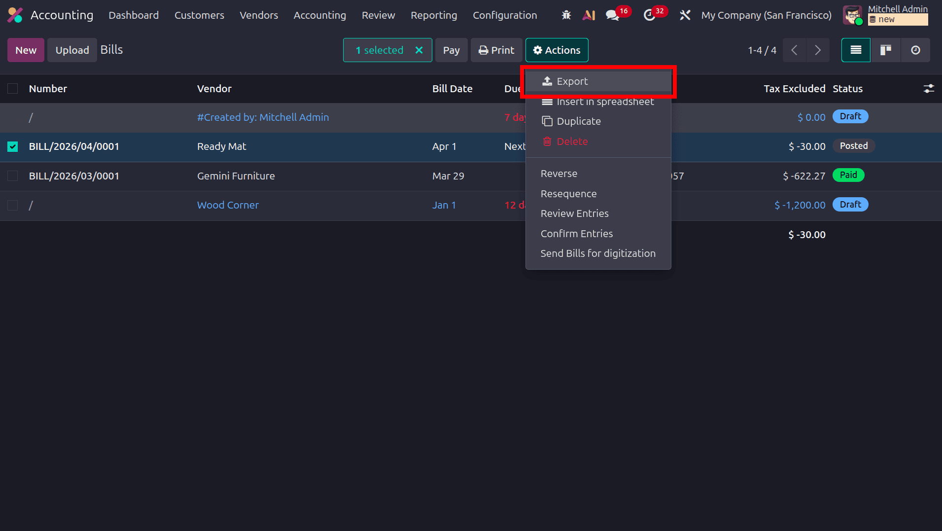Screen dimensions: 942x531
Task: Click the pager 1-4 / 4
Action: coord(762,50)
